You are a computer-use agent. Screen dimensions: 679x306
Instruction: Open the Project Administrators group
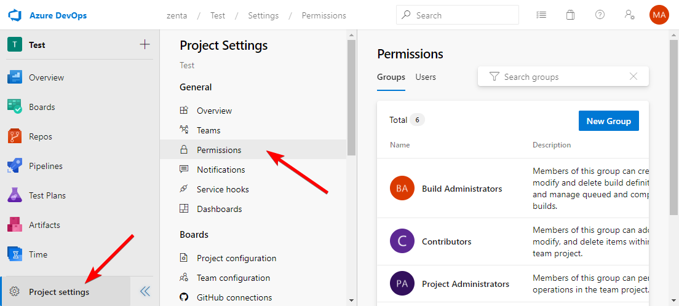(466, 284)
